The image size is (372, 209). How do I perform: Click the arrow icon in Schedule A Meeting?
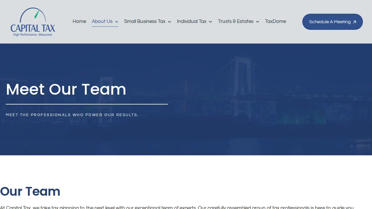click(355, 22)
